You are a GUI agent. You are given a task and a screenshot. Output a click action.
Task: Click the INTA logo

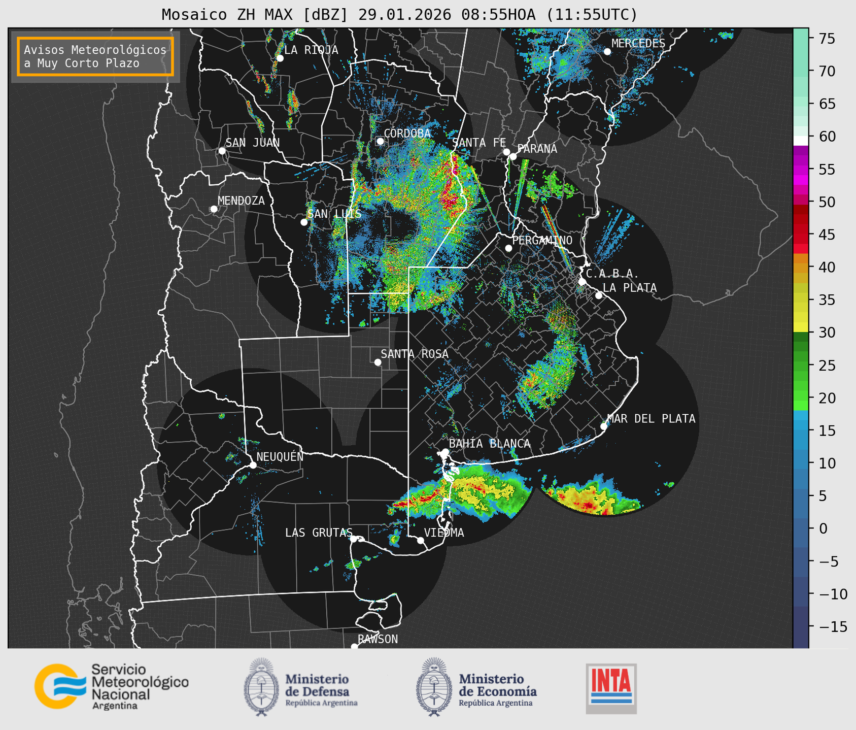pyautogui.click(x=611, y=688)
